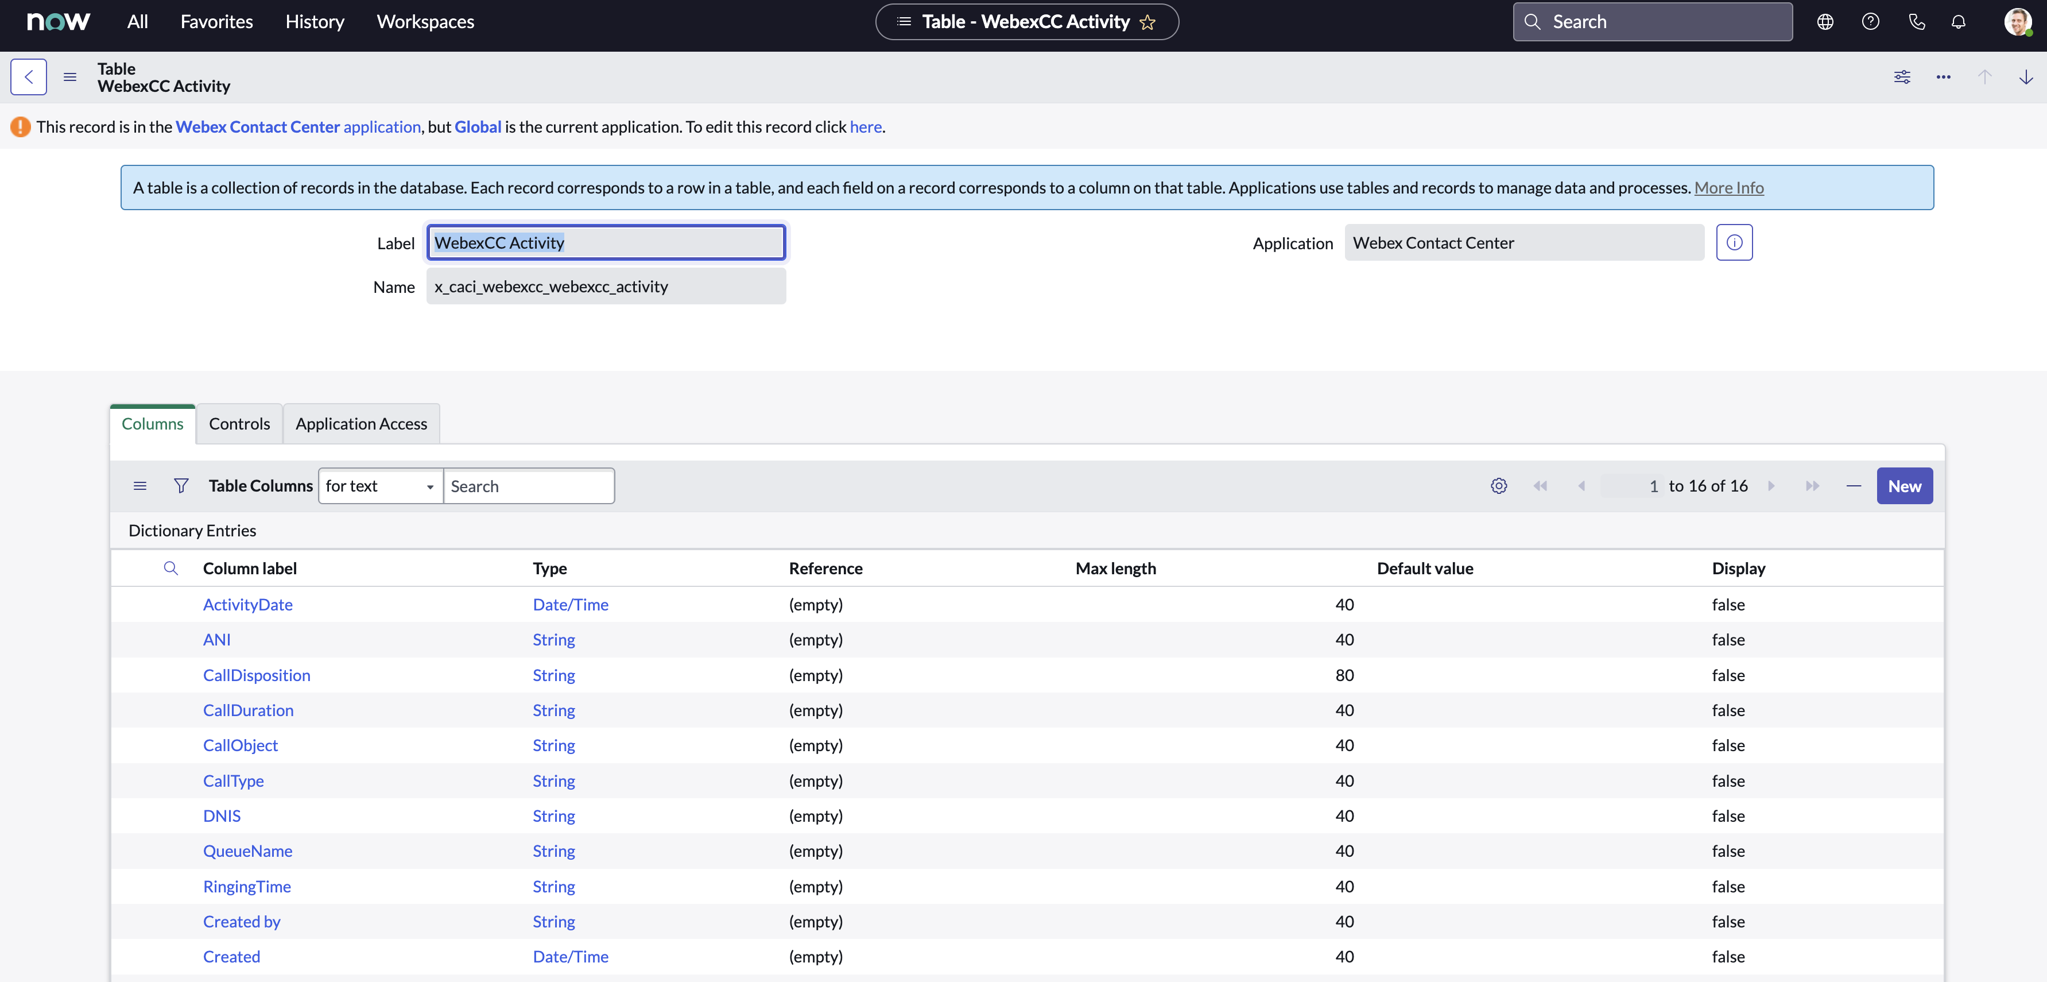Viewport: 2047px width, 982px height.
Task: Click the Dictionary Entries breadcrumb text
Action: [x=192, y=531]
